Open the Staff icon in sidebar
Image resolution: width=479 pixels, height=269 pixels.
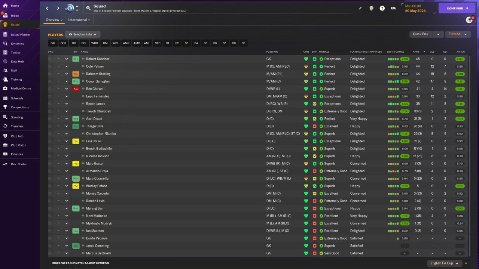(5, 70)
